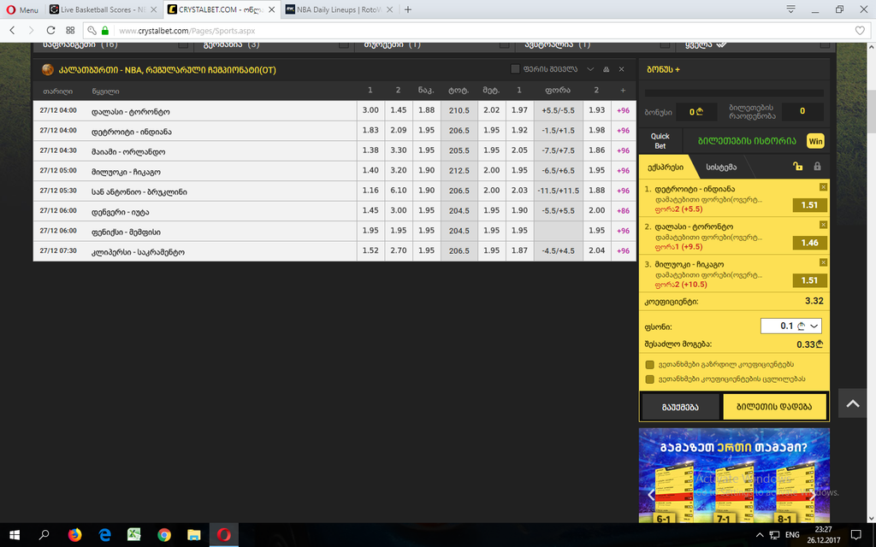The width and height of the screenshot is (876, 547).
Task: Remove Dallas - Toronto selection from slip
Action: tap(823, 225)
